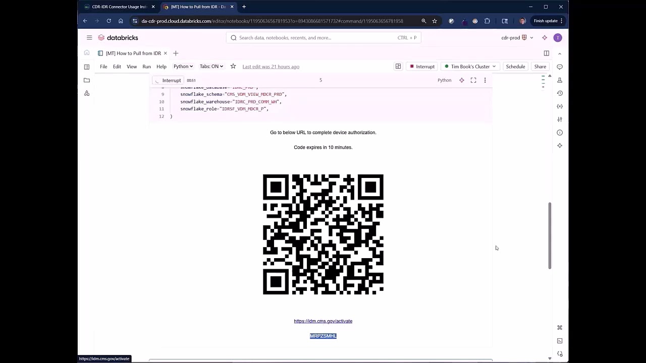Reload the browser page

coord(109,21)
